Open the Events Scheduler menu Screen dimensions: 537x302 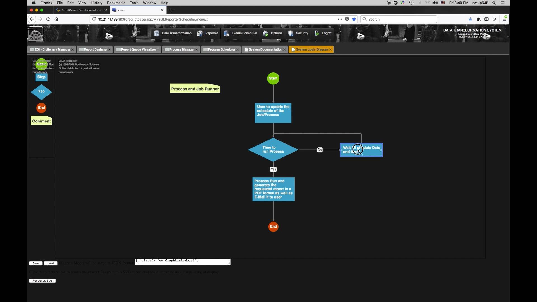pos(241,33)
